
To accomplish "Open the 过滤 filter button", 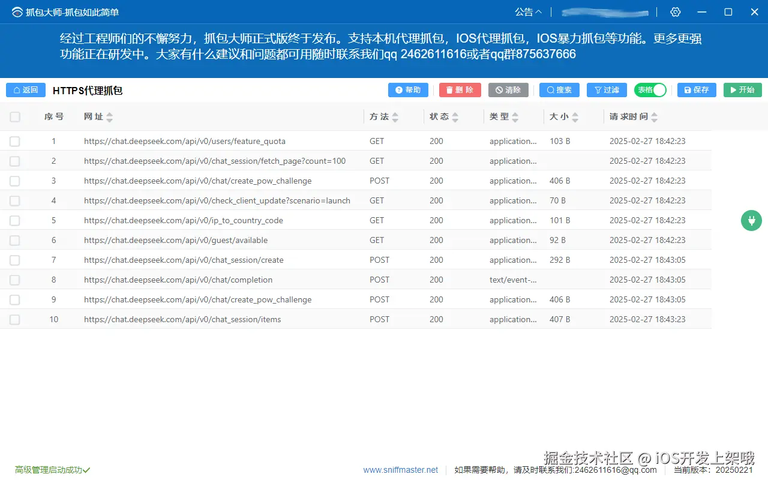I will [x=607, y=90].
